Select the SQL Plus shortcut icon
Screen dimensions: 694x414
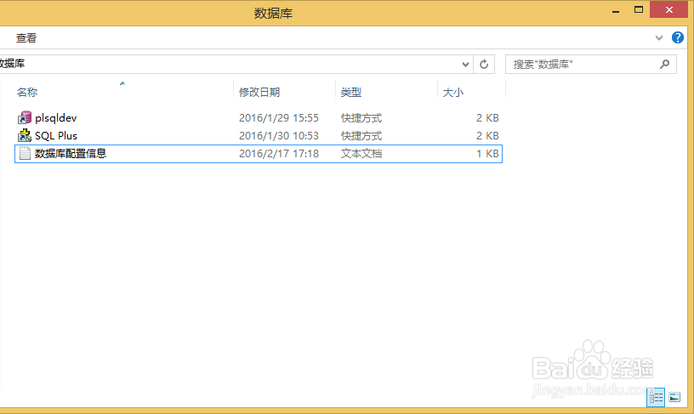[x=25, y=135]
